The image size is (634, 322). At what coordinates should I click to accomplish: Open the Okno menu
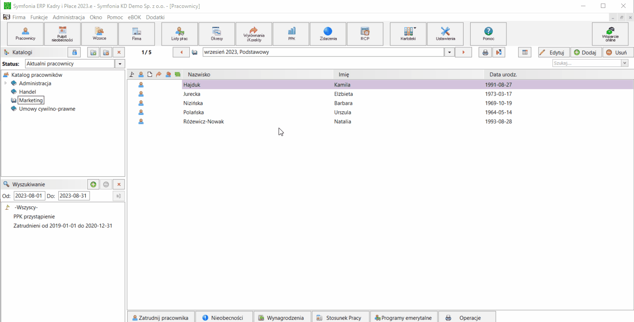(x=96, y=17)
